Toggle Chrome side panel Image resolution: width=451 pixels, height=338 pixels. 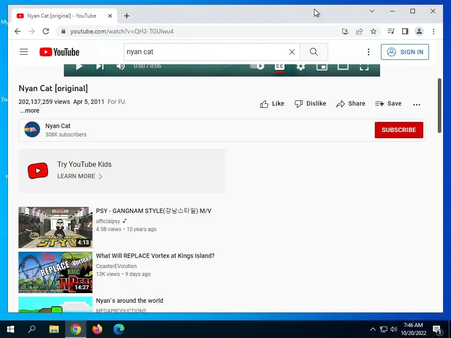point(405,31)
